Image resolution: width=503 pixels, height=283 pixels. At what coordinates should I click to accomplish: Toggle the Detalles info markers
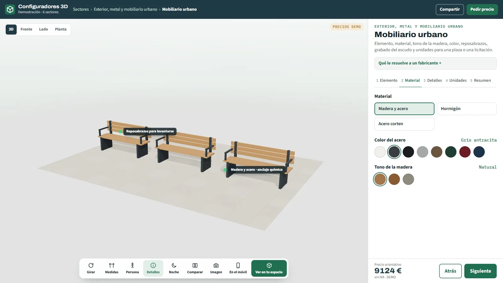tap(153, 268)
